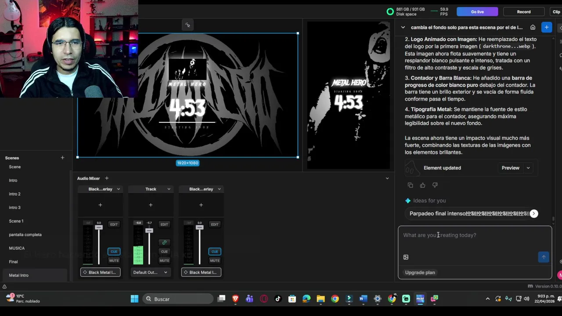Click the Preview button for Element updated

[x=510, y=168]
